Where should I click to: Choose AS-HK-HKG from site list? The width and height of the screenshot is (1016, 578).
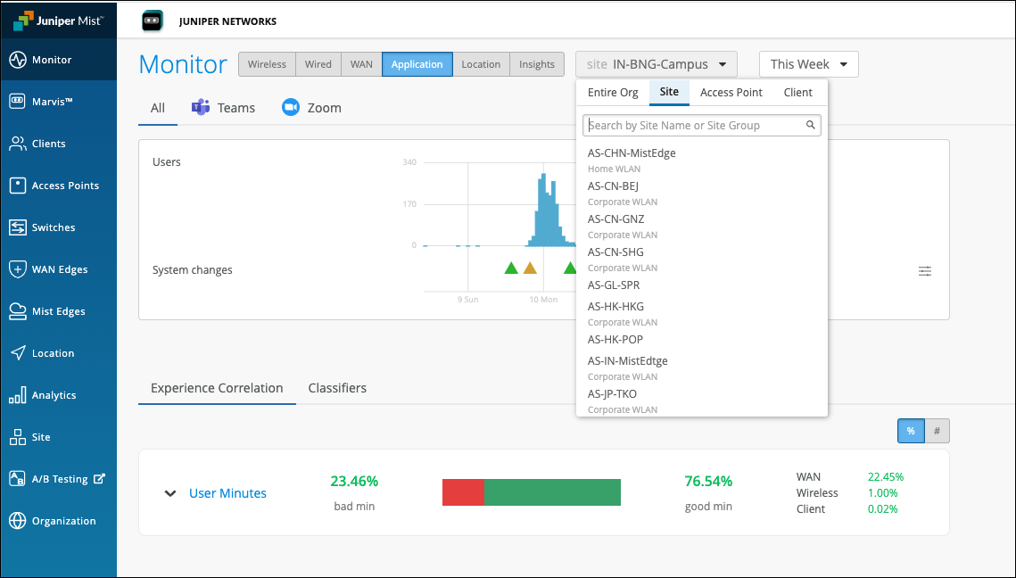coord(615,307)
